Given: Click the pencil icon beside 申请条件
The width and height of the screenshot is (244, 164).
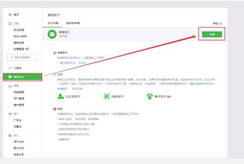Looking at the screenshot, I should (55, 53).
